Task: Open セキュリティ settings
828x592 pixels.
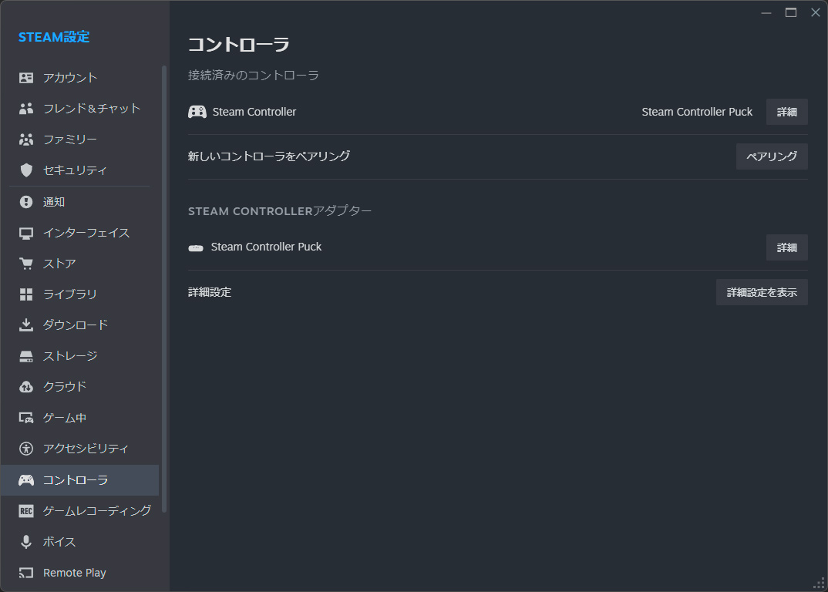Action: pos(79,170)
